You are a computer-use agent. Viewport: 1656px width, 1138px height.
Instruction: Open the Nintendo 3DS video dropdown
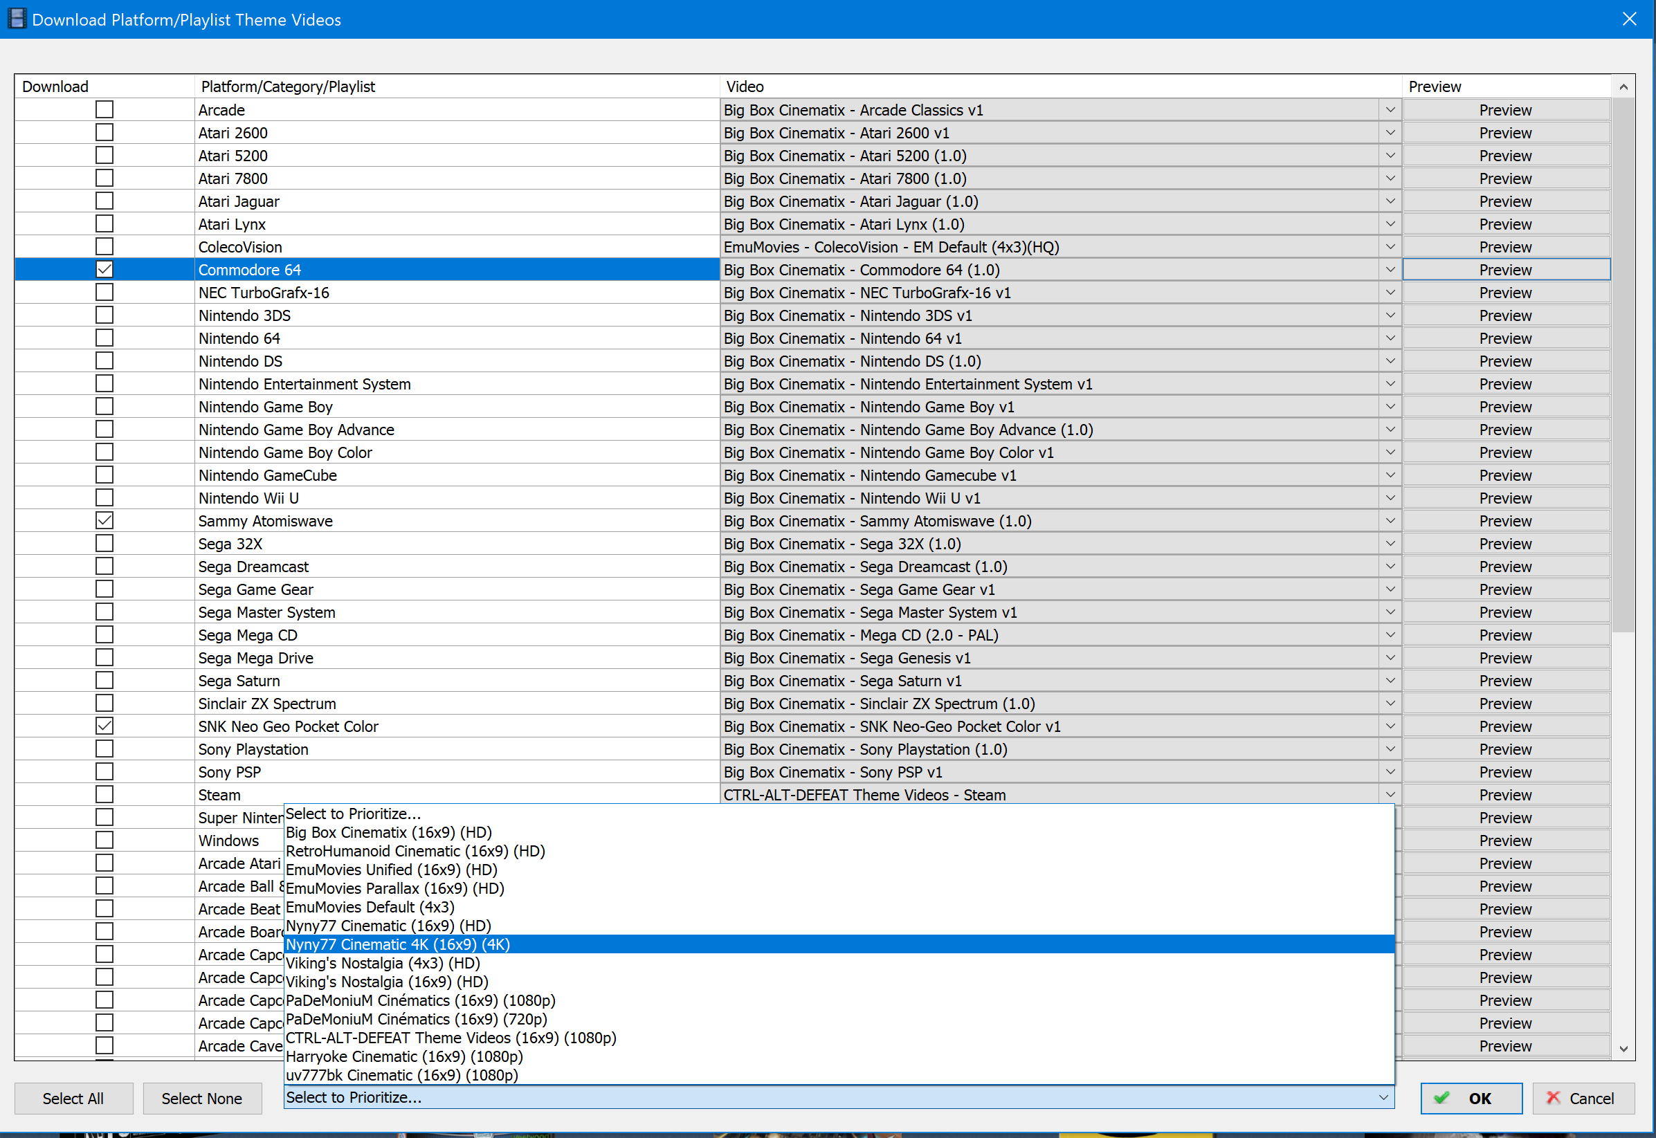1390,315
